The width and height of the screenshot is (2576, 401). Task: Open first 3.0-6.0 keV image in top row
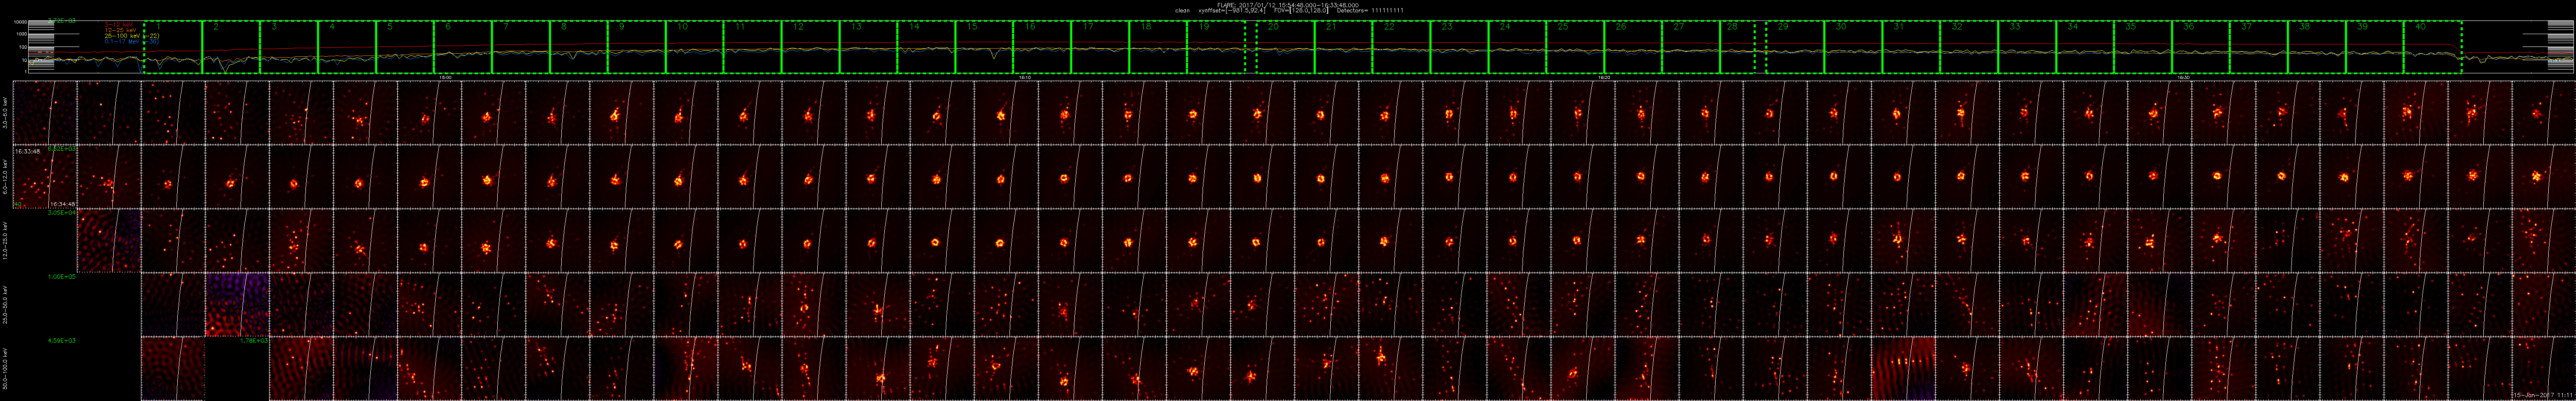[45, 113]
